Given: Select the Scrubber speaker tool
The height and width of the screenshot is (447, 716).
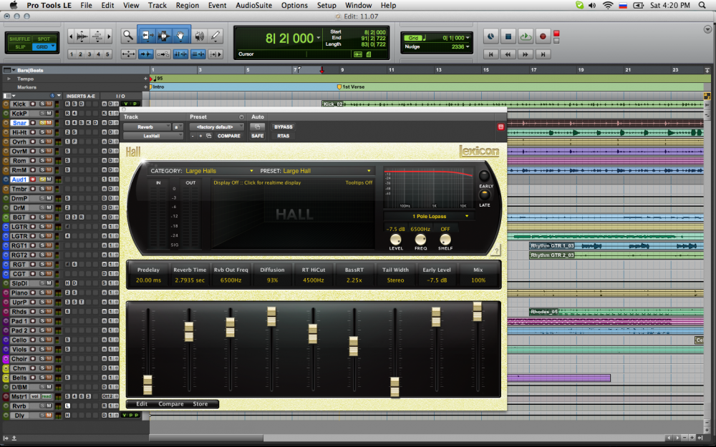Looking at the screenshot, I should click(x=200, y=36).
